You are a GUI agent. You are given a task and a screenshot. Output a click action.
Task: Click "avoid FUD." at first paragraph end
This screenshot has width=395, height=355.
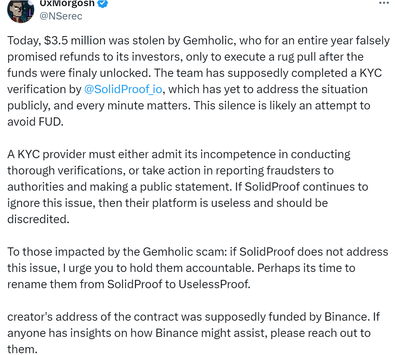[35, 122]
